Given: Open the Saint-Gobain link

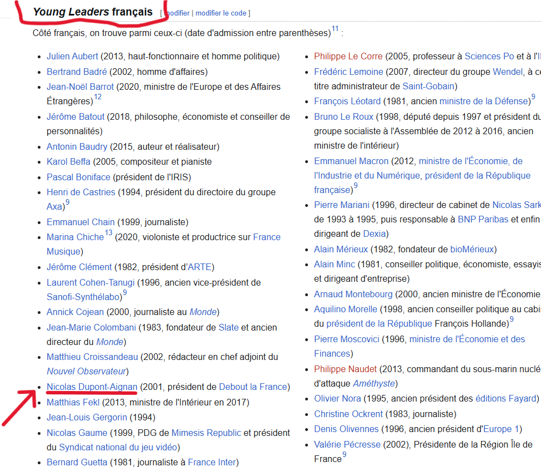Looking at the screenshot, I should point(428,86).
